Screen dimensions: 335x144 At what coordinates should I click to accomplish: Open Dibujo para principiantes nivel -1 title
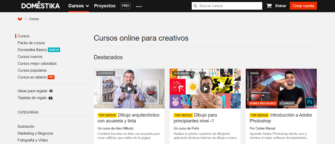195,118
